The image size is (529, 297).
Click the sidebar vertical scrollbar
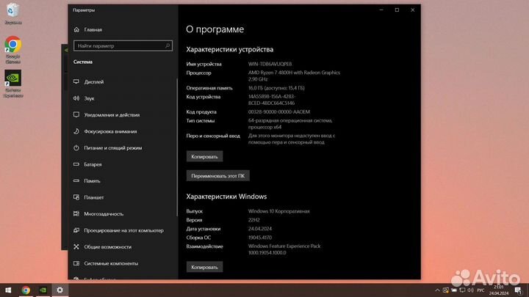point(177,147)
